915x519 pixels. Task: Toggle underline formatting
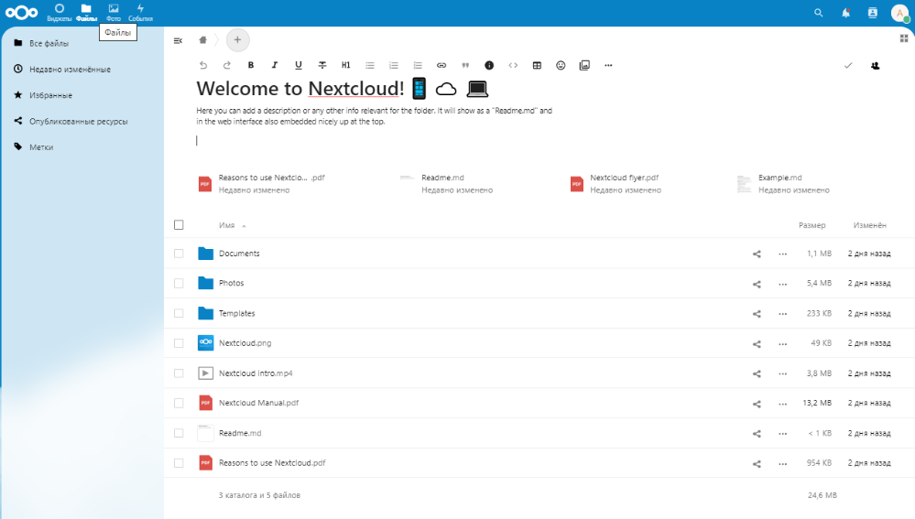299,65
